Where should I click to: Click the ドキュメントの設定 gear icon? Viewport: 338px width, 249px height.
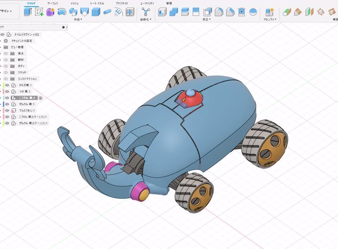(6, 41)
